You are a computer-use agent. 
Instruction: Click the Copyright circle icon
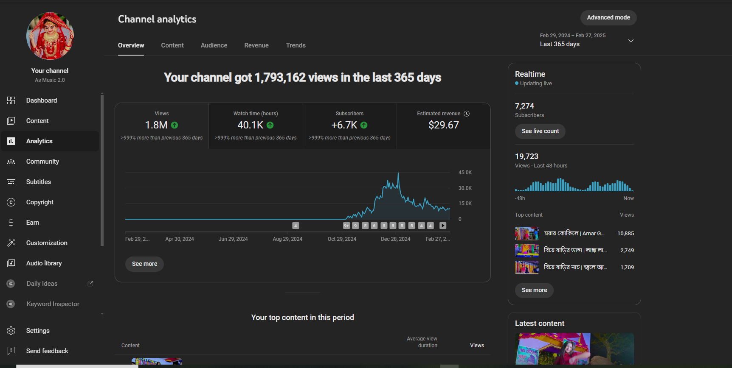11,202
